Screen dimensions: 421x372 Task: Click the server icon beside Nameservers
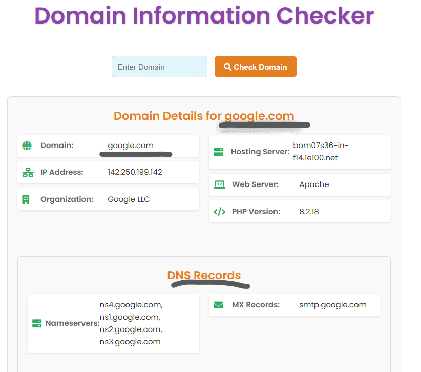click(x=37, y=323)
